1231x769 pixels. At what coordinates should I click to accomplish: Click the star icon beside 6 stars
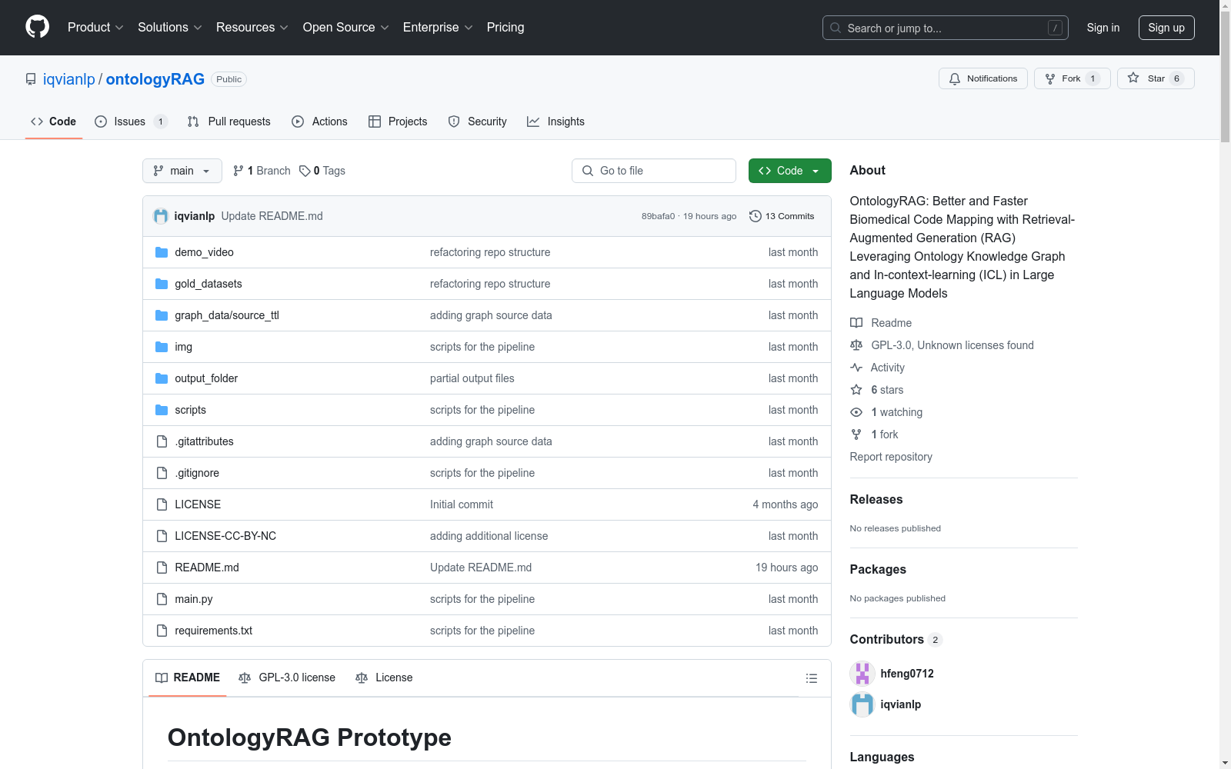(x=856, y=390)
